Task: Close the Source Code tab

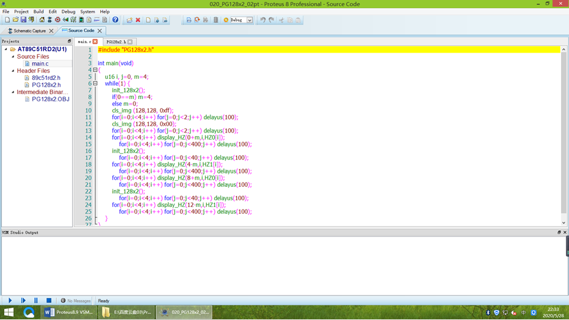Action: (x=100, y=31)
